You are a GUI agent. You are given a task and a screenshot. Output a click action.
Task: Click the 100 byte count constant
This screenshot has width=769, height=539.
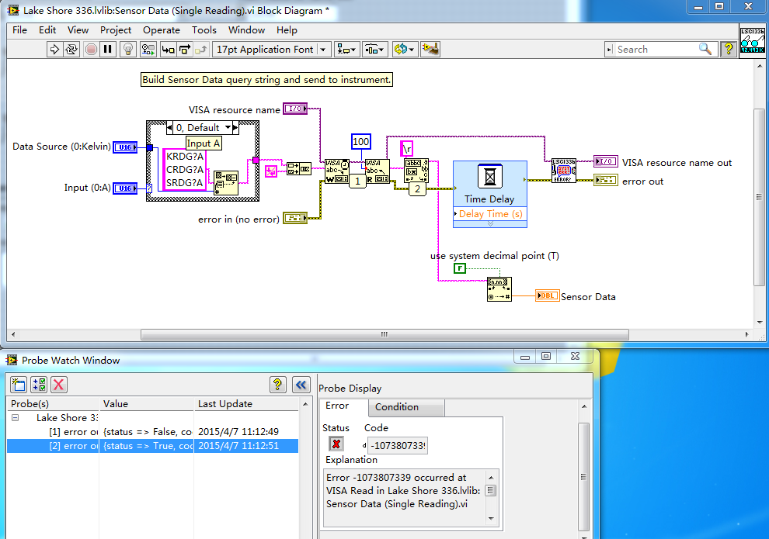(x=361, y=142)
